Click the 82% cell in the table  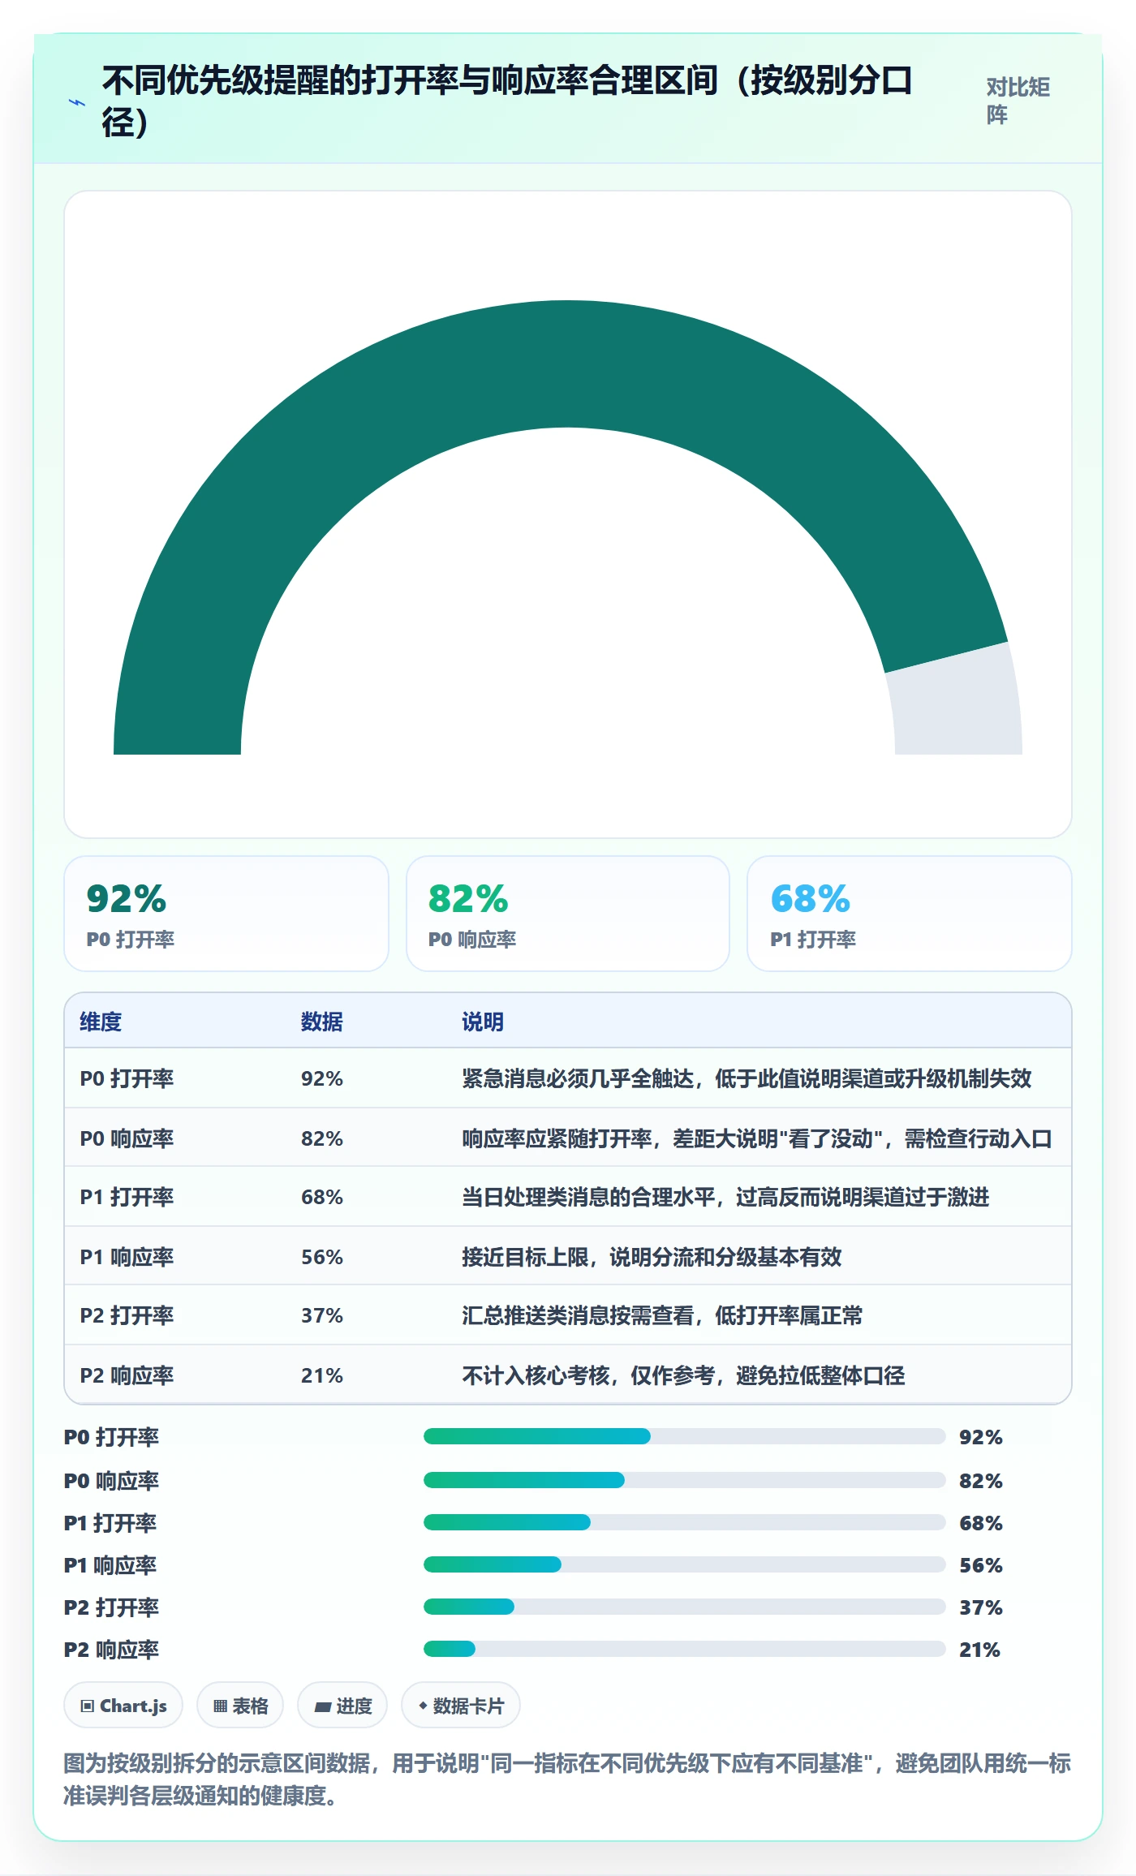click(x=322, y=1138)
